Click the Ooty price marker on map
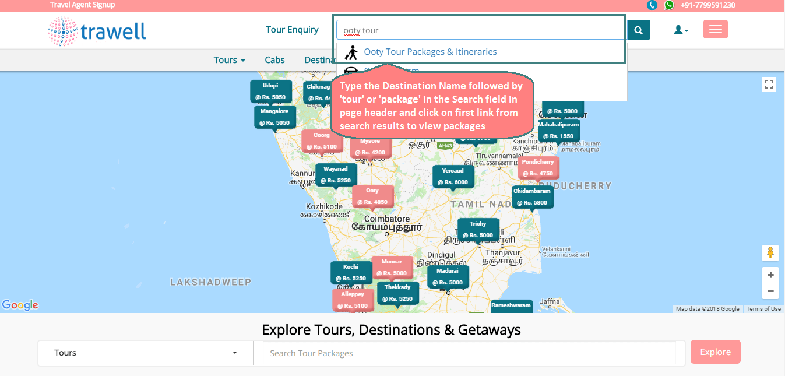 point(372,196)
